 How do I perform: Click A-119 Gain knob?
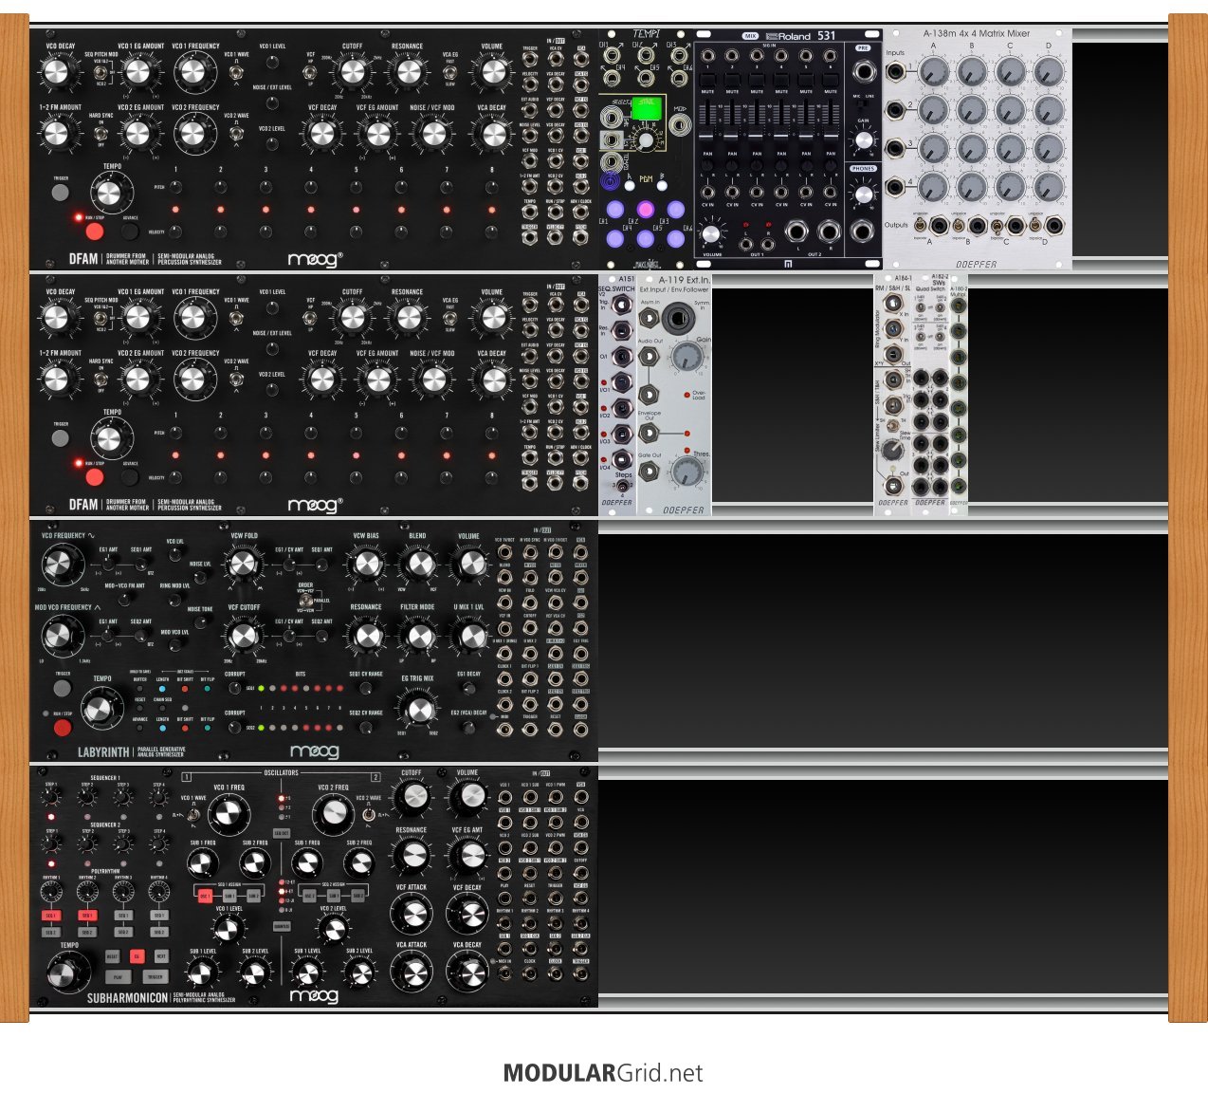tap(686, 357)
